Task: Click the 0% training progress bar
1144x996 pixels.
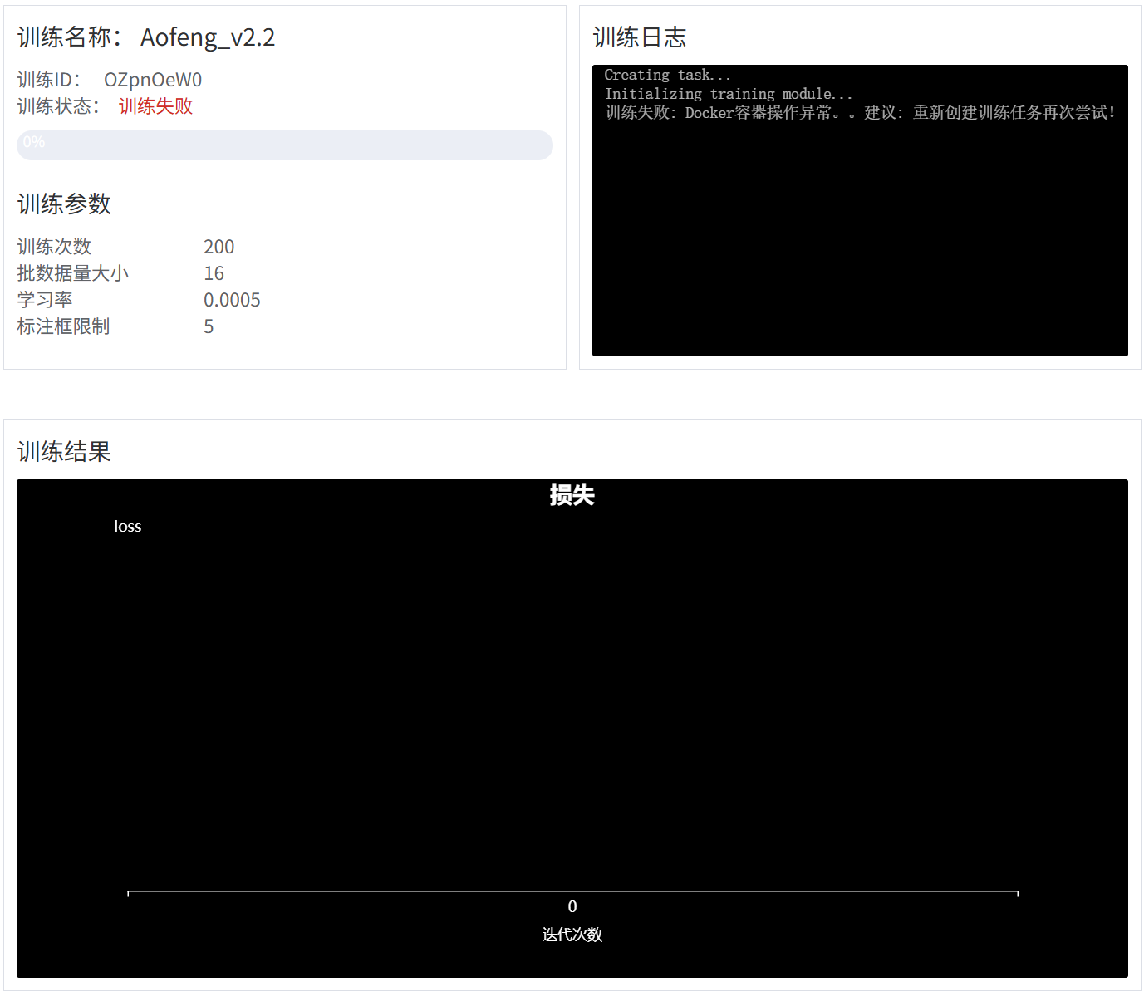Action: (x=284, y=145)
